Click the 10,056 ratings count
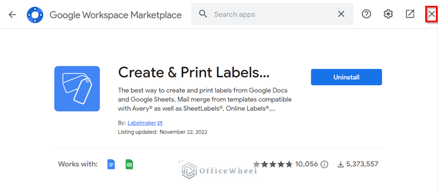The image size is (438, 191). (306, 164)
